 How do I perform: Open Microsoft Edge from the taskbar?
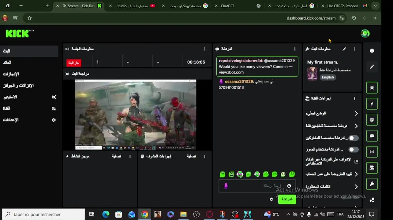tap(106, 214)
